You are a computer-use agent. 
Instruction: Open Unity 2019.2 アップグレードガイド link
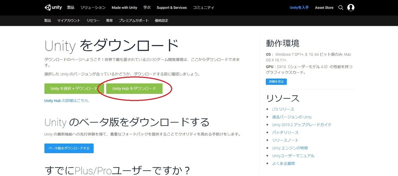[x=302, y=125]
